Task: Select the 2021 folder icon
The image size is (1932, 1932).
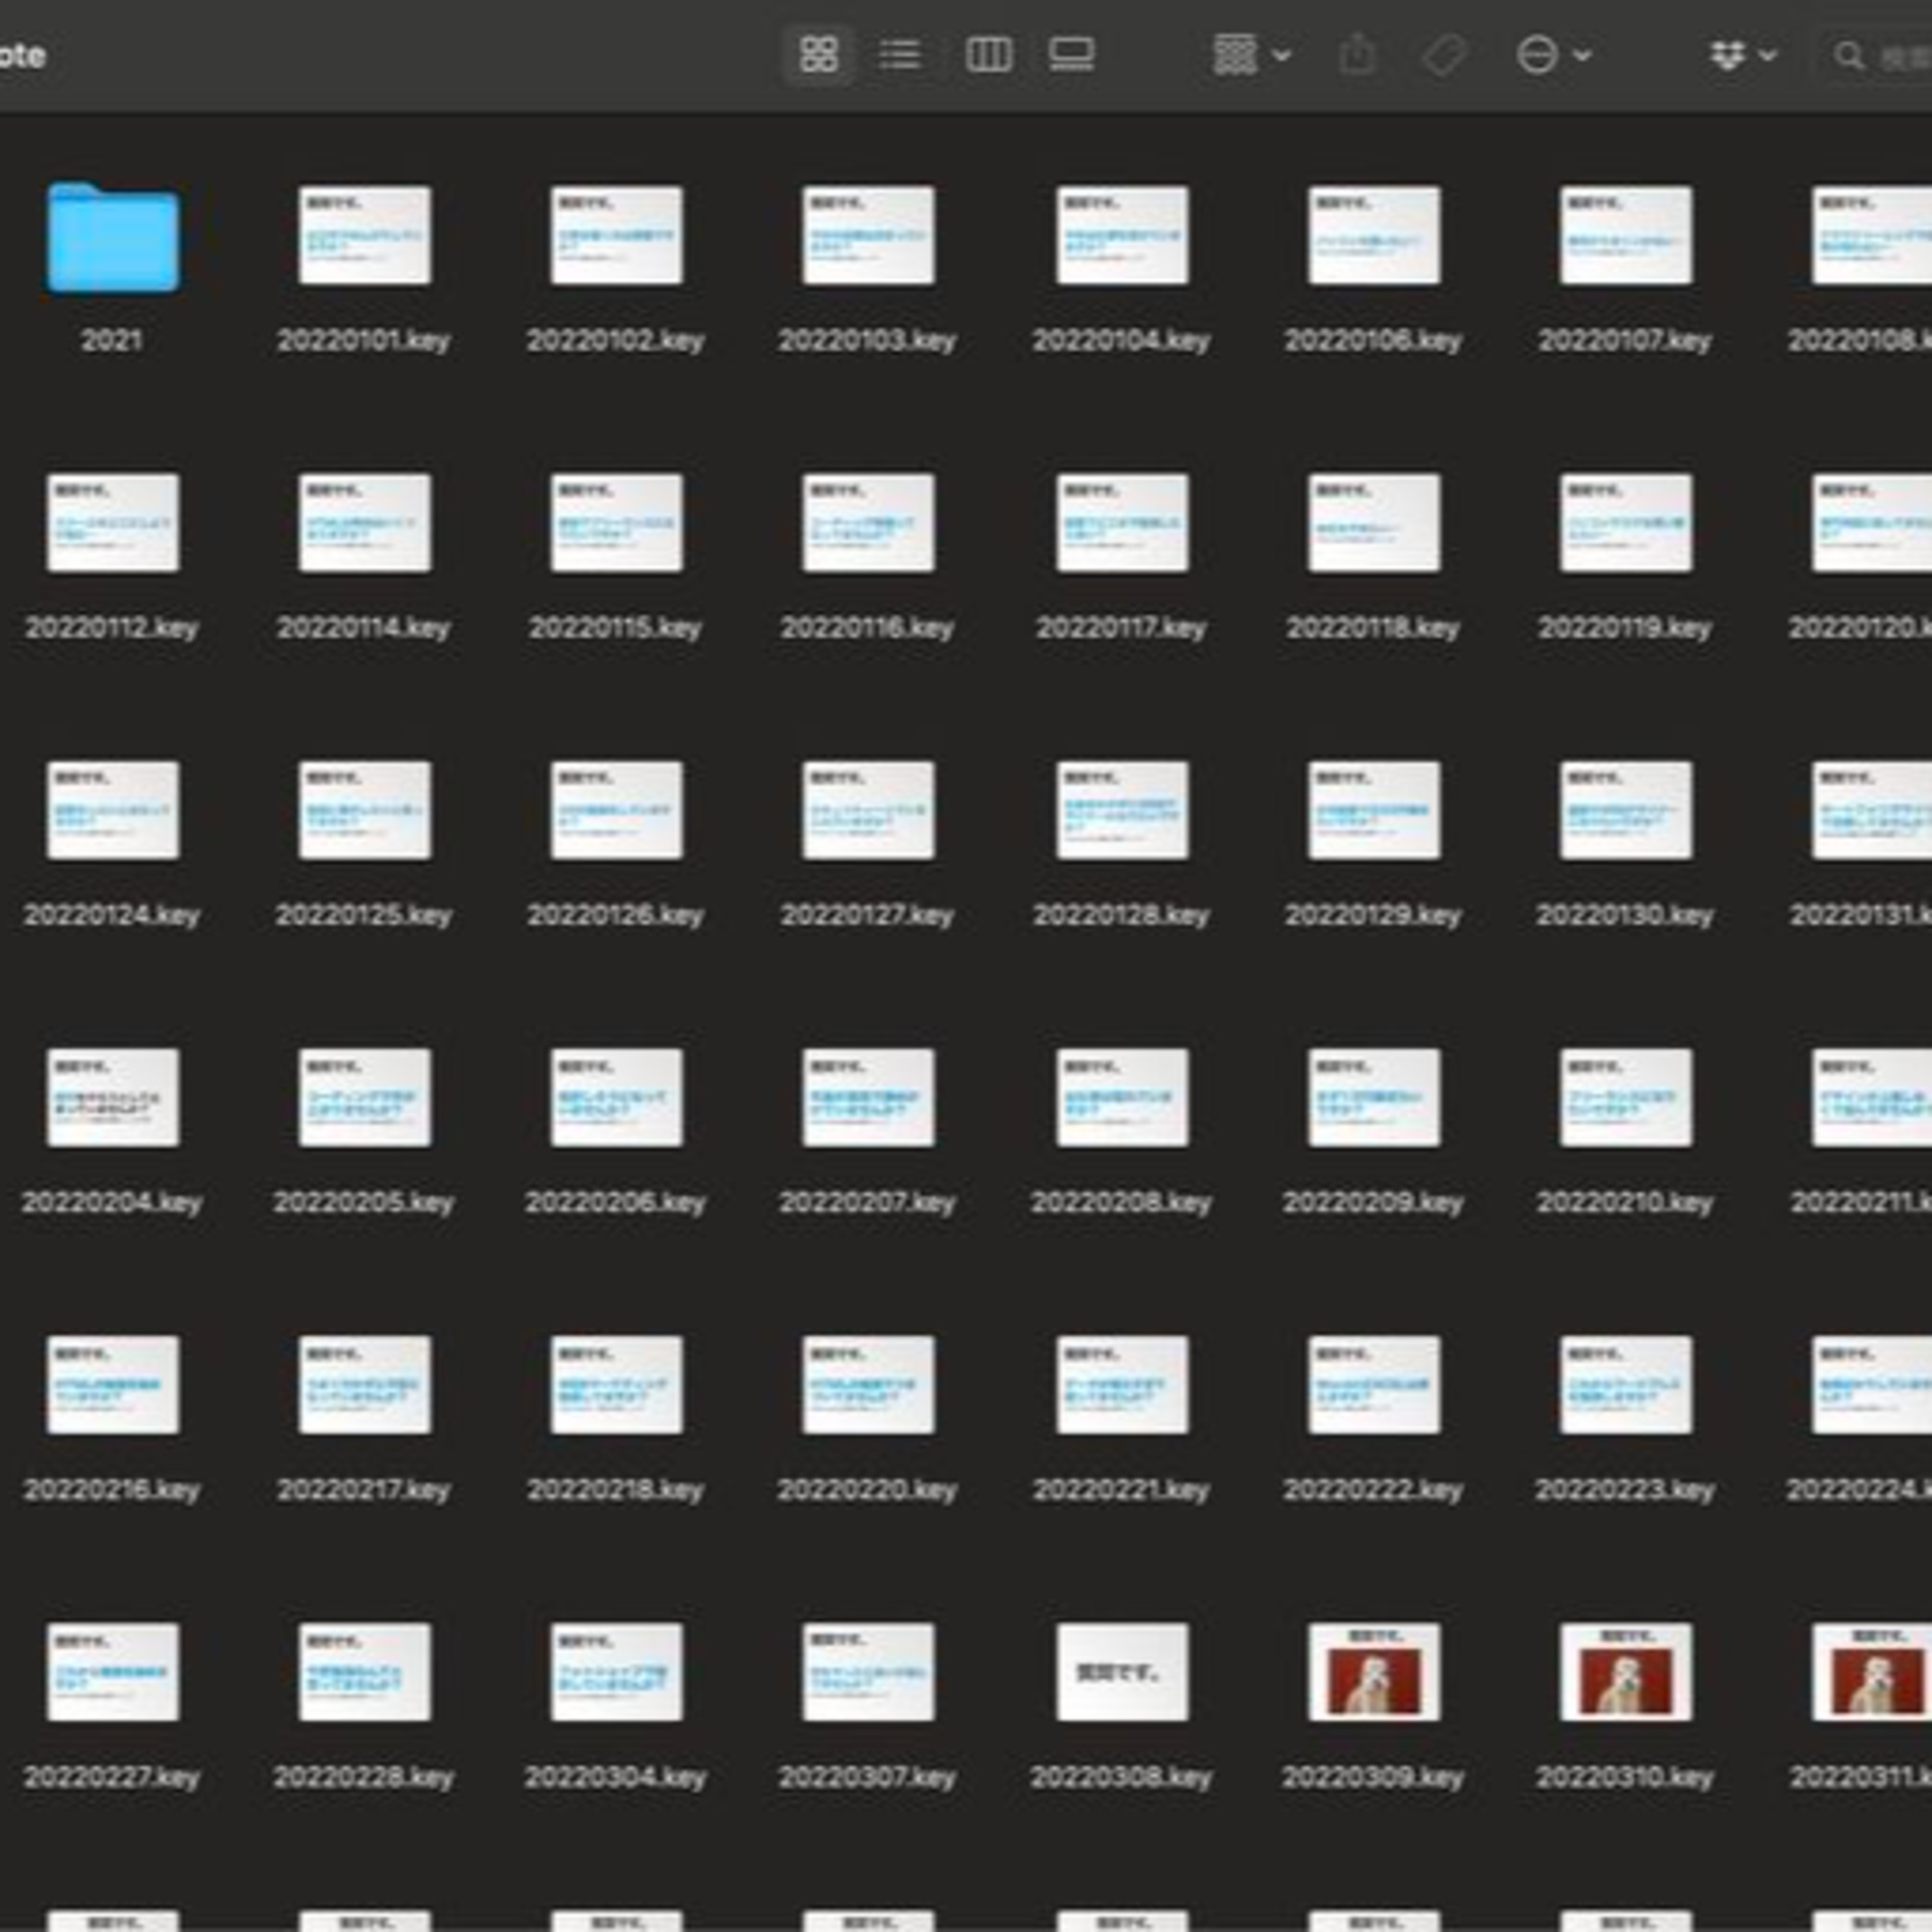Action: [113, 237]
